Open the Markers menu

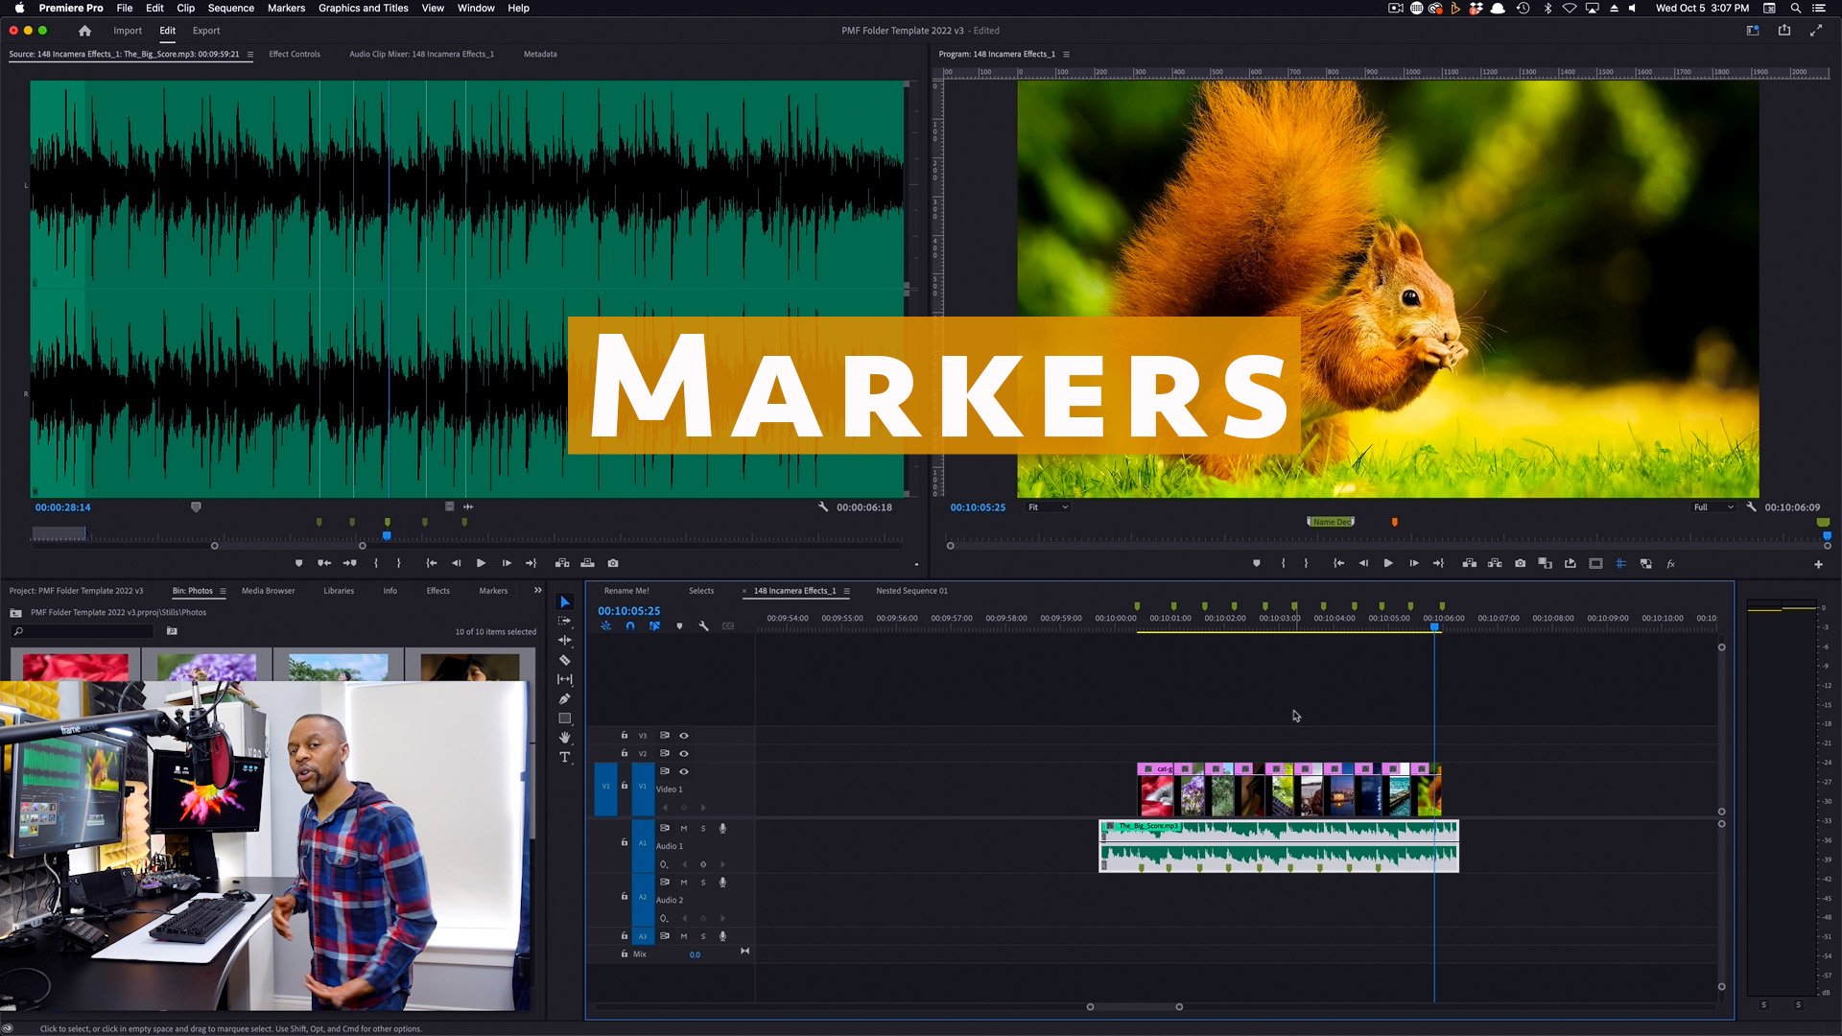[286, 8]
